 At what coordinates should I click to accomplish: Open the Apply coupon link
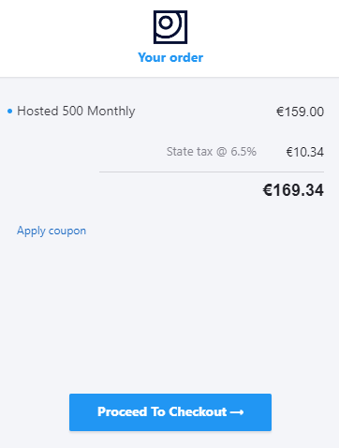52,231
